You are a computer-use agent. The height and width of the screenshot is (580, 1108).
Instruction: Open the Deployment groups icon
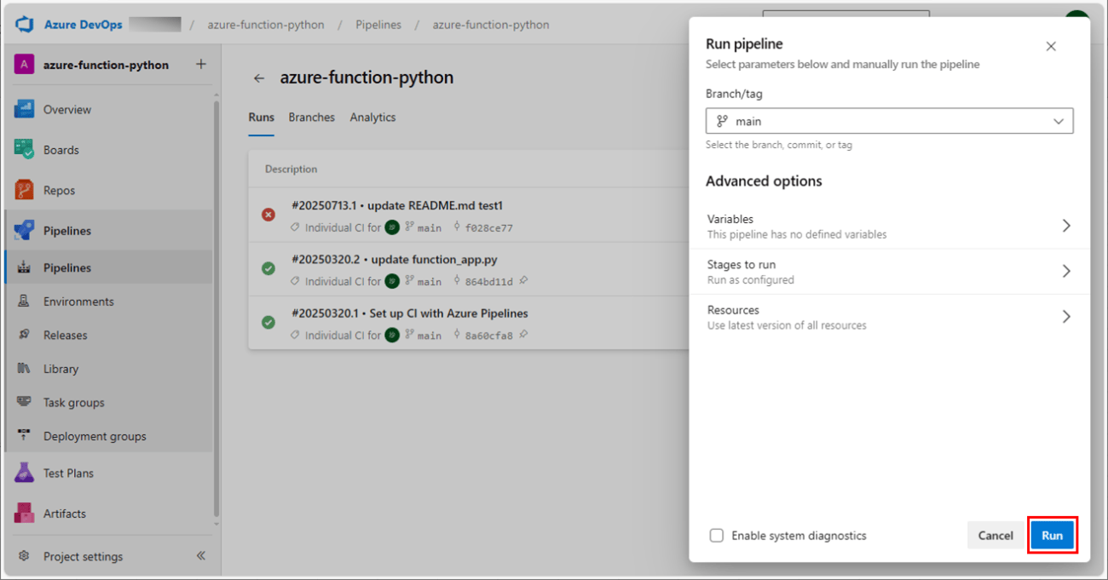[24, 436]
